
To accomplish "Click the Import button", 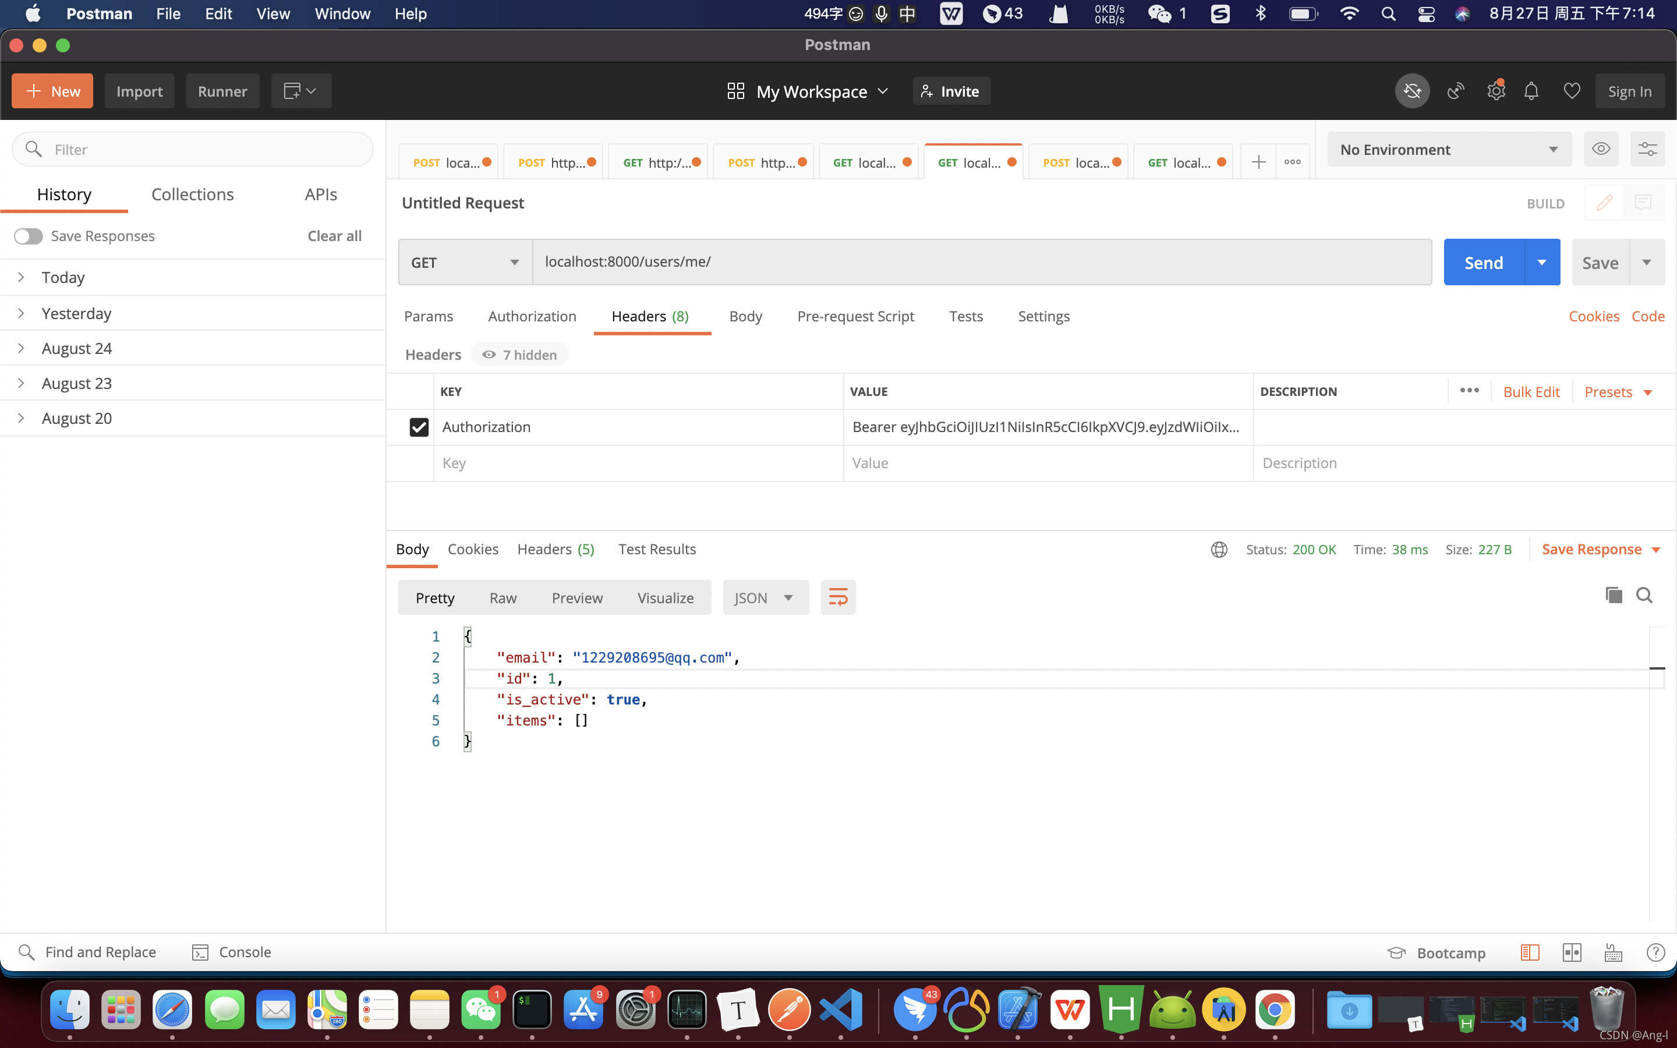I will (x=139, y=91).
